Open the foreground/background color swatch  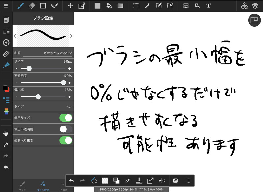(x=6, y=89)
